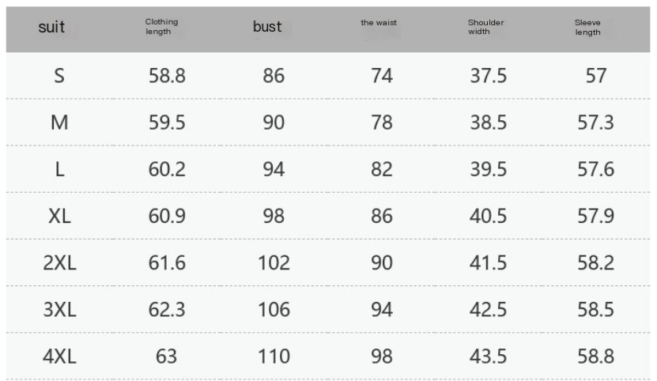The image size is (657, 381).
Task: Select shoulder width value 40.5
Action: 488,216
